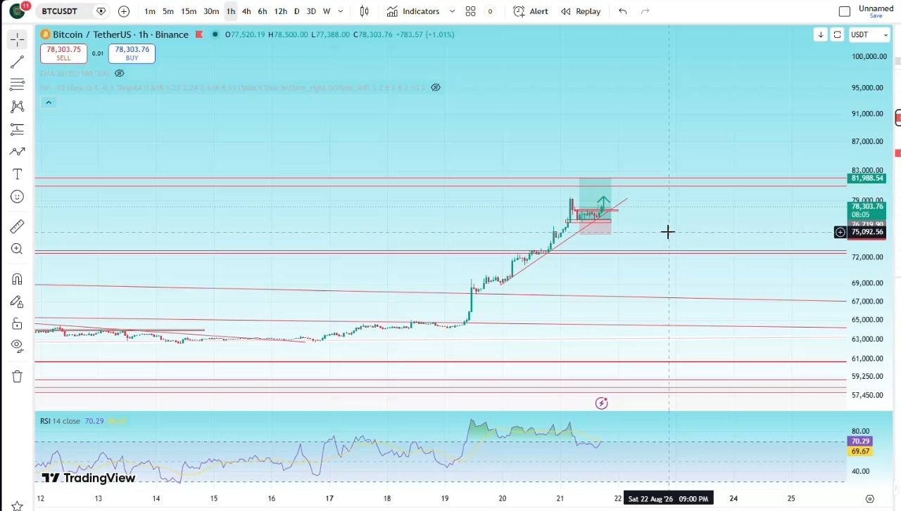Open the Fibonacci and horizontal lines tool
The width and height of the screenshot is (901, 511).
(18, 85)
